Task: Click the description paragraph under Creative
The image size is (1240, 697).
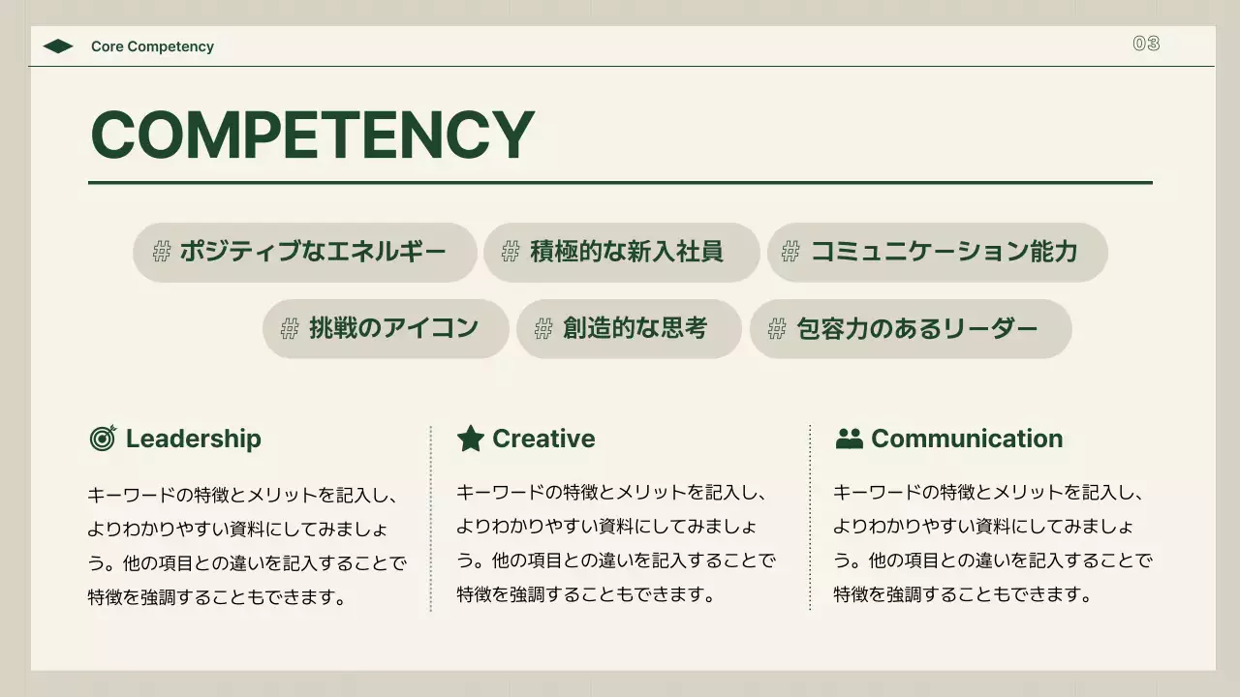Action: [615, 543]
